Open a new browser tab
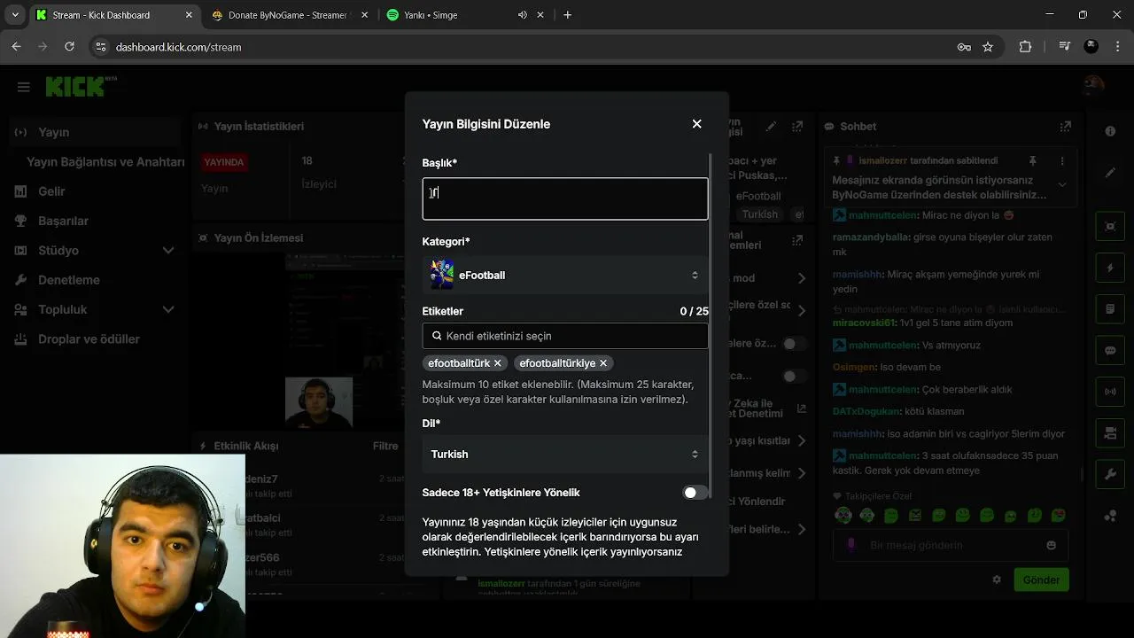Screen dimensions: 1134x638 click(x=567, y=15)
